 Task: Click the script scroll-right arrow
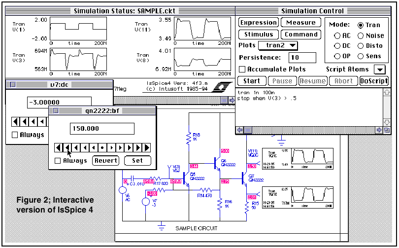[x=379, y=130]
